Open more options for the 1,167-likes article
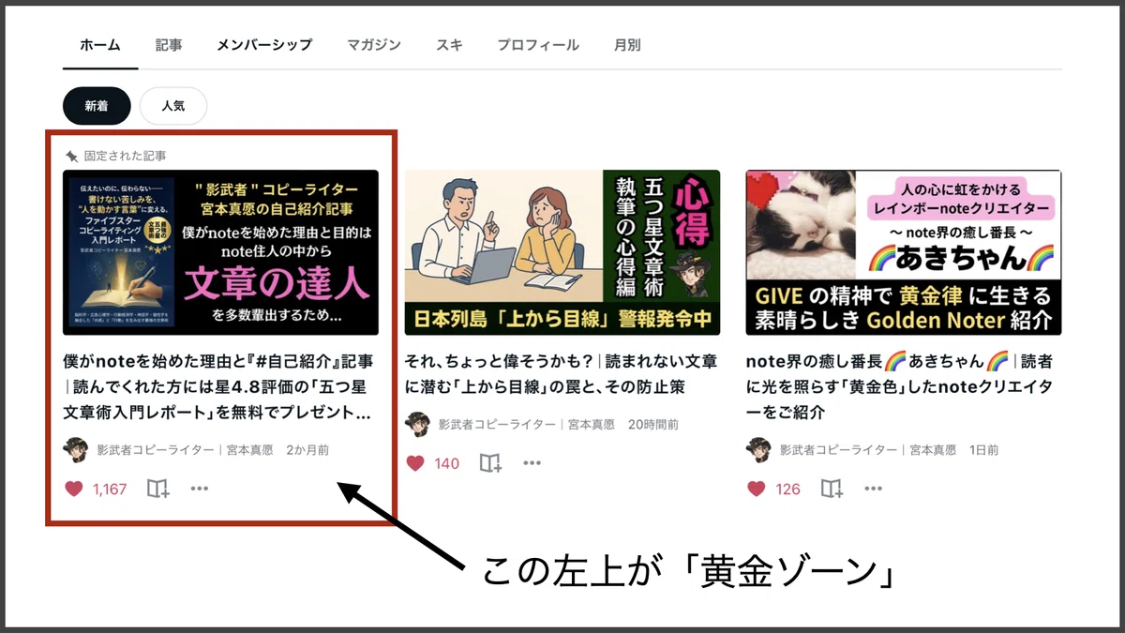The width and height of the screenshot is (1125, 633). [200, 489]
